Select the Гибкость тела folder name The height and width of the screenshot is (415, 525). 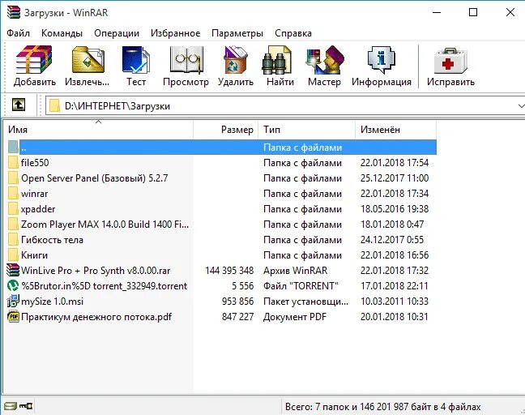pyautogui.click(x=52, y=240)
